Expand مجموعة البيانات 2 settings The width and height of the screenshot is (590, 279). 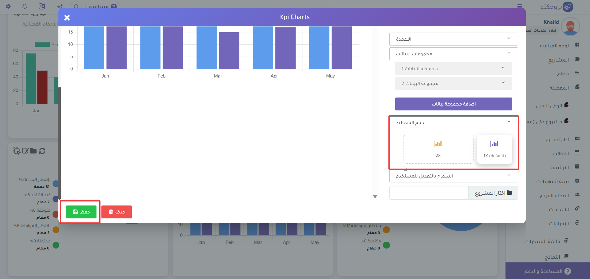click(453, 83)
